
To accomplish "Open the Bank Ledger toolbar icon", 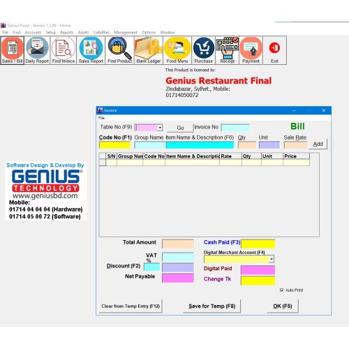I will [149, 50].
